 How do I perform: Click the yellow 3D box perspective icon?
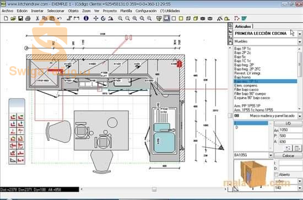pyautogui.click(x=196, y=18)
